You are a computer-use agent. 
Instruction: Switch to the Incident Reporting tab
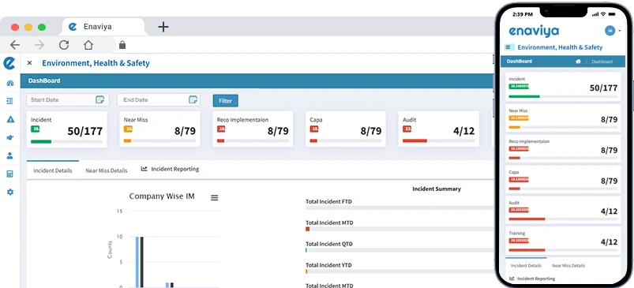(x=171, y=169)
